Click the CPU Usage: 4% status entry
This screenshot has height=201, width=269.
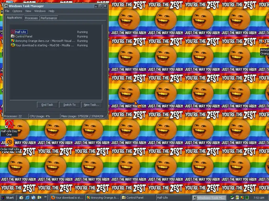pyautogui.click(x=45, y=116)
